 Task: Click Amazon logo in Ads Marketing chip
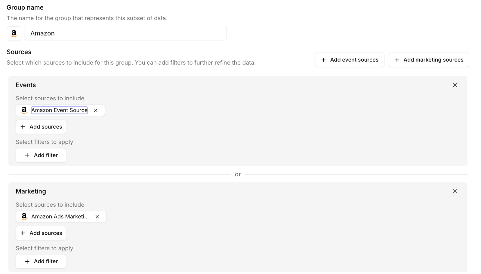point(24,217)
